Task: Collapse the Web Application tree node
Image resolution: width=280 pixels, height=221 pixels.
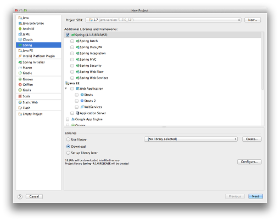Action: pos(66,89)
